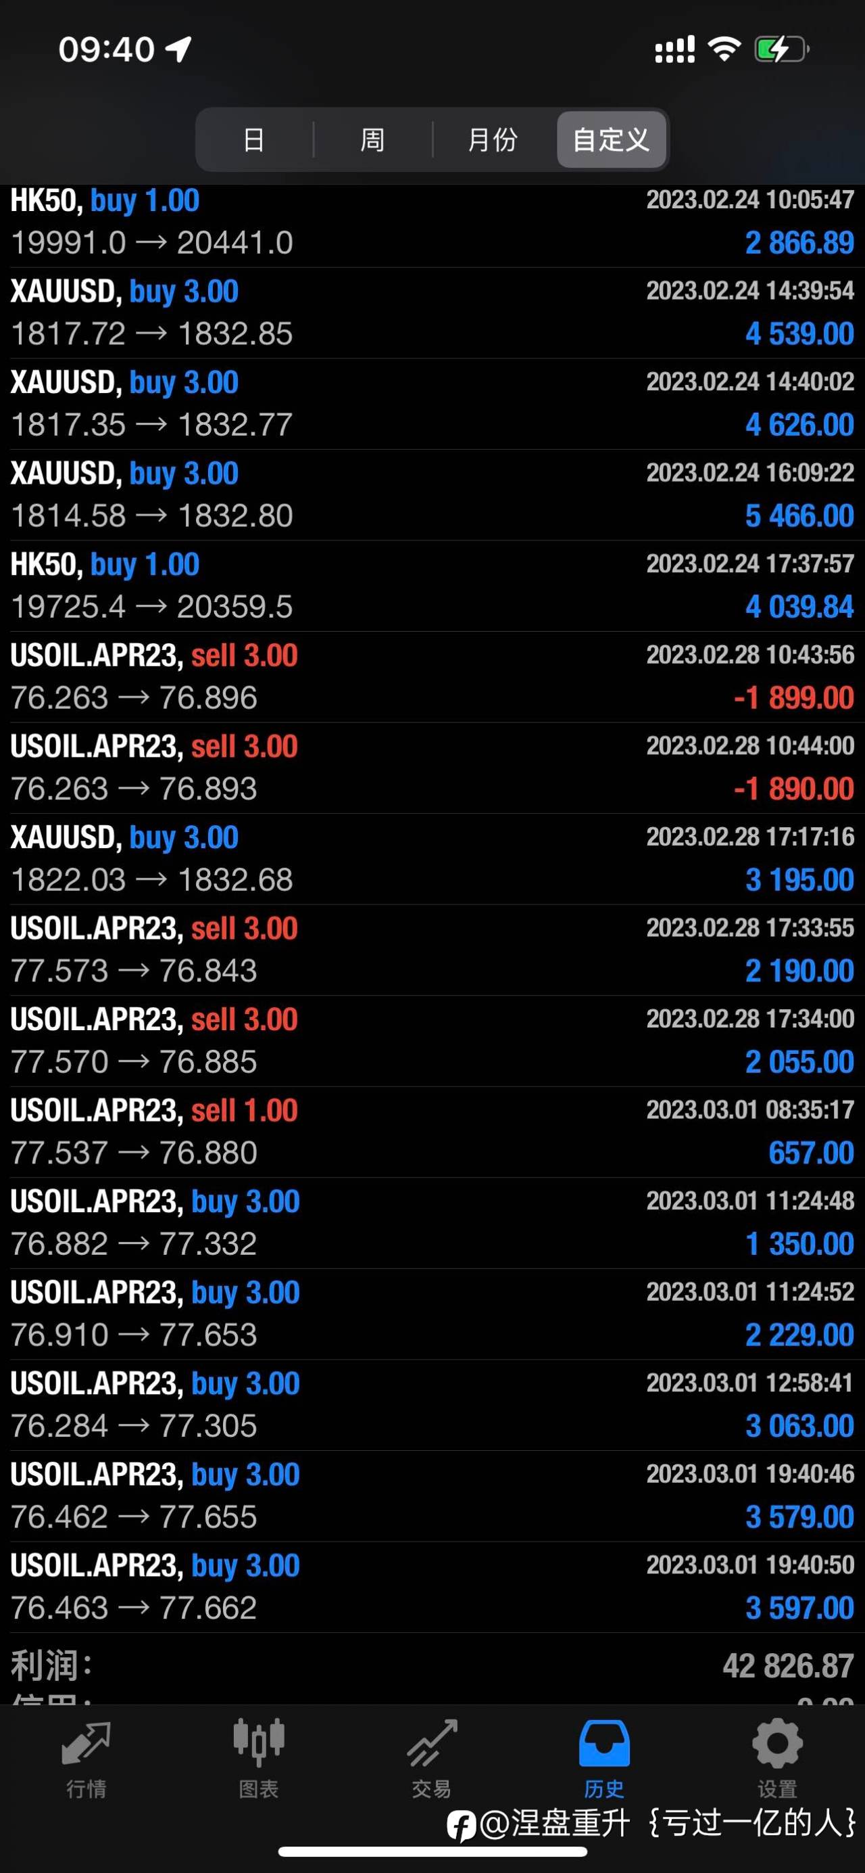Tap the Wi-Fi status icon
This screenshot has width=865, height=1873.
(x=724, y=49)
